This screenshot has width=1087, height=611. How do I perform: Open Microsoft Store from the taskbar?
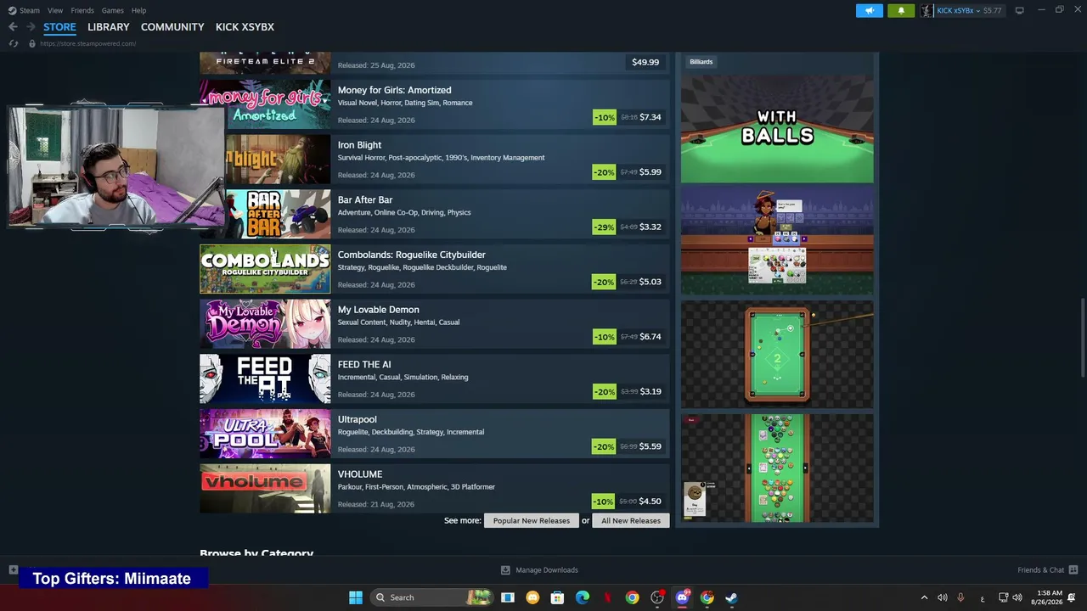[557, 597]
